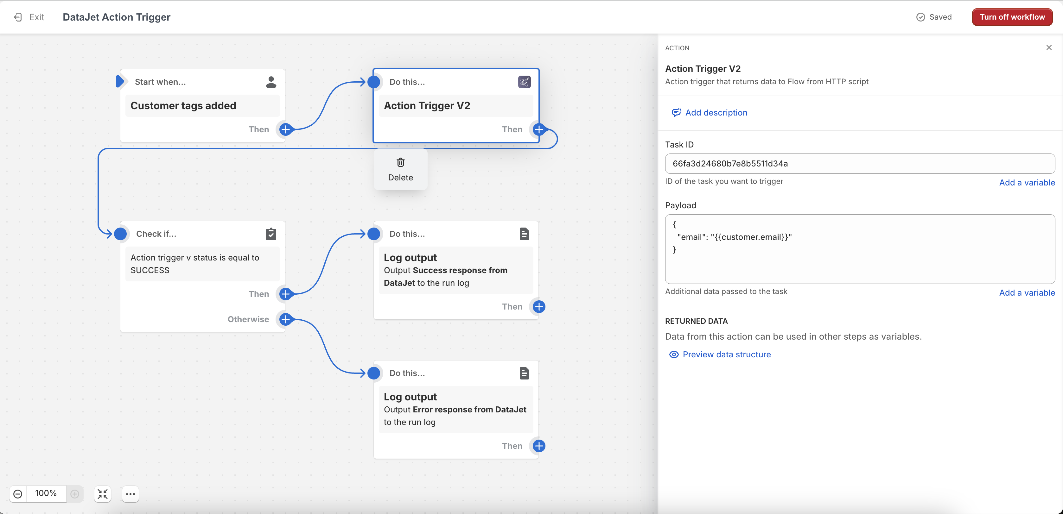Click inside the Payload text area
Viewport: 1063px width, 514px height.
[860, 264]
